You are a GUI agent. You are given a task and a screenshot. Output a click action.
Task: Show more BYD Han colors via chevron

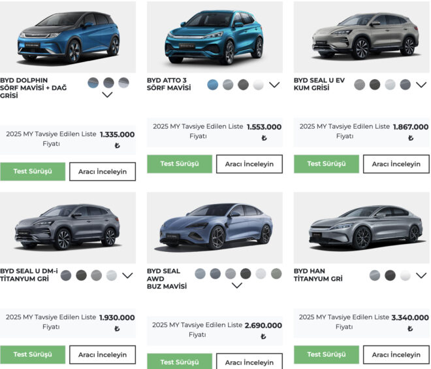click(x=421, y=275)
